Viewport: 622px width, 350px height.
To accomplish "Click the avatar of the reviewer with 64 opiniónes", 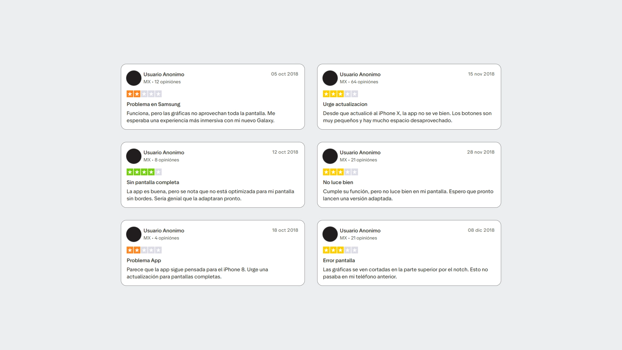I will click(330, 78).
